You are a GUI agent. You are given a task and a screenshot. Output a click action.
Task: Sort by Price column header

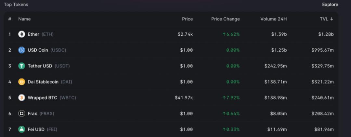187,19
